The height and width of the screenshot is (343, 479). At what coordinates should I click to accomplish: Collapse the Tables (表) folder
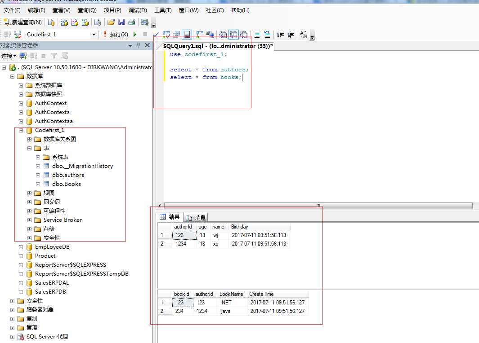pos(30,148)
